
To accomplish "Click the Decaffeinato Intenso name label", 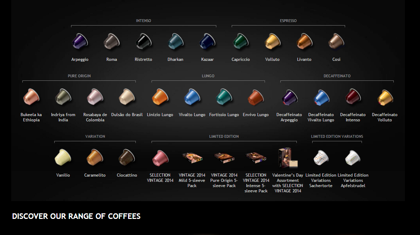I will coord(353,117).
